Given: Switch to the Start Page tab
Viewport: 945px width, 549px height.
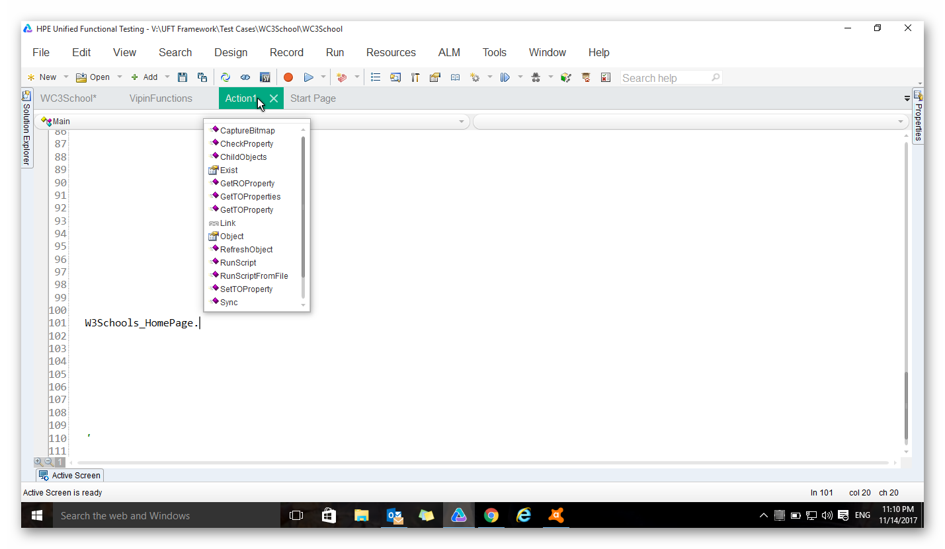Looking at the screenshot, I should pyautogui.click(x=313, y=98).
